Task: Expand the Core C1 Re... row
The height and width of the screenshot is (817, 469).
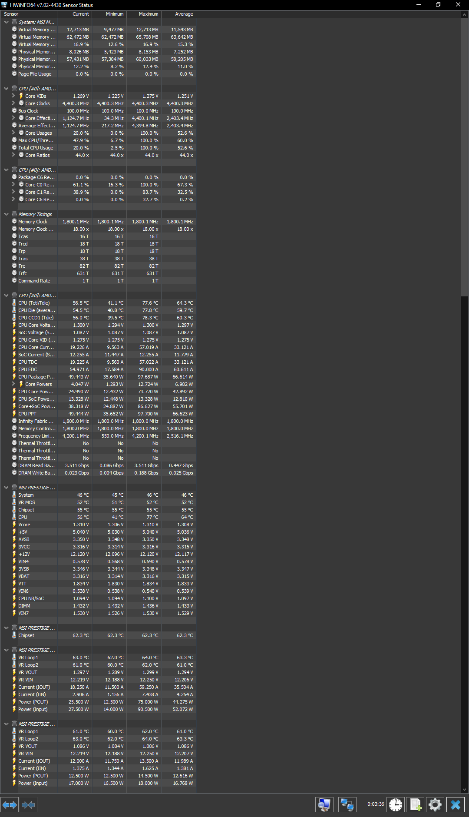Action: coord(13,192)
